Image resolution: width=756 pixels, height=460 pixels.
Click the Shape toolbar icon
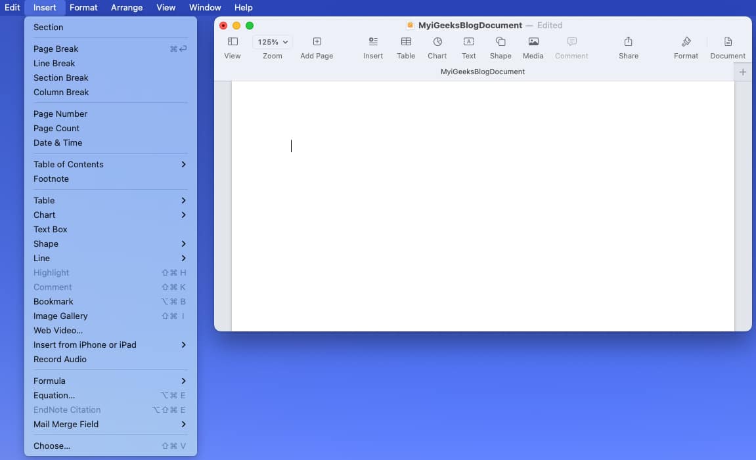point(500,42)
